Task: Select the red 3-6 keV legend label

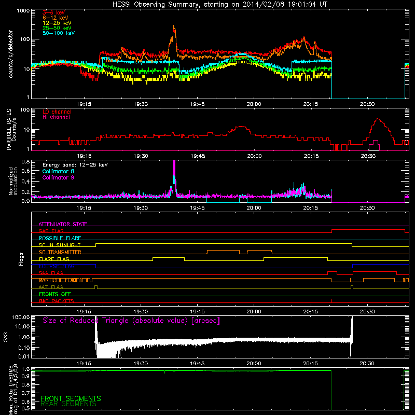Action: (x=54, y=12)
